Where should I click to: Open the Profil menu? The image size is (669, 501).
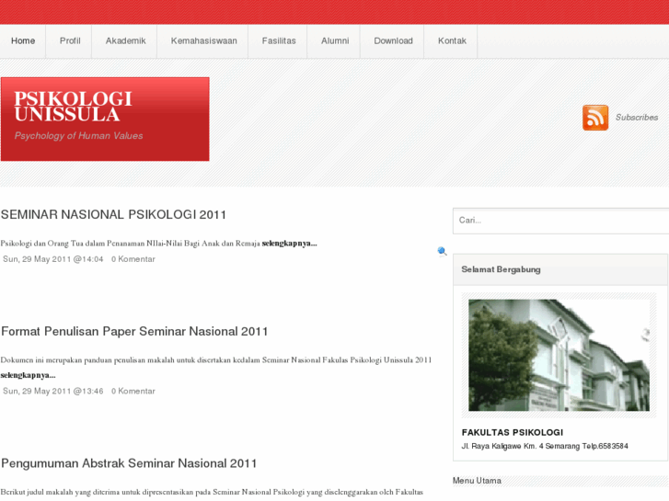(x=70, y=41)
